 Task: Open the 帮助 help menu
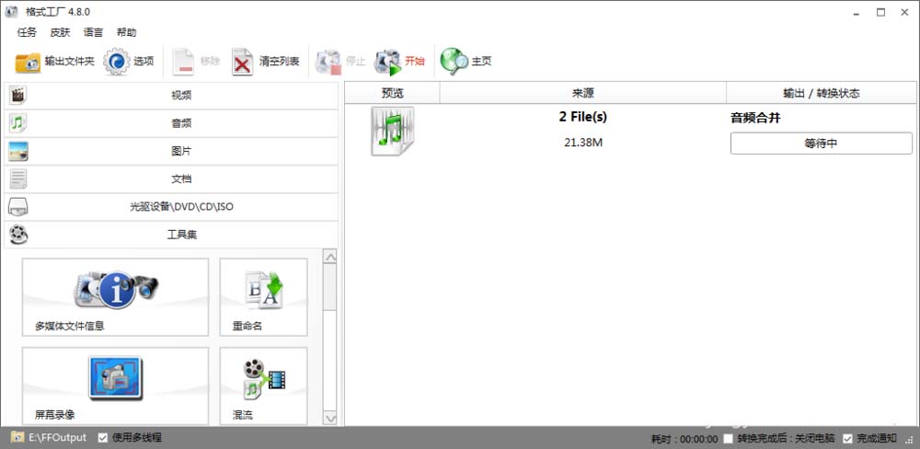coord(127,32)
